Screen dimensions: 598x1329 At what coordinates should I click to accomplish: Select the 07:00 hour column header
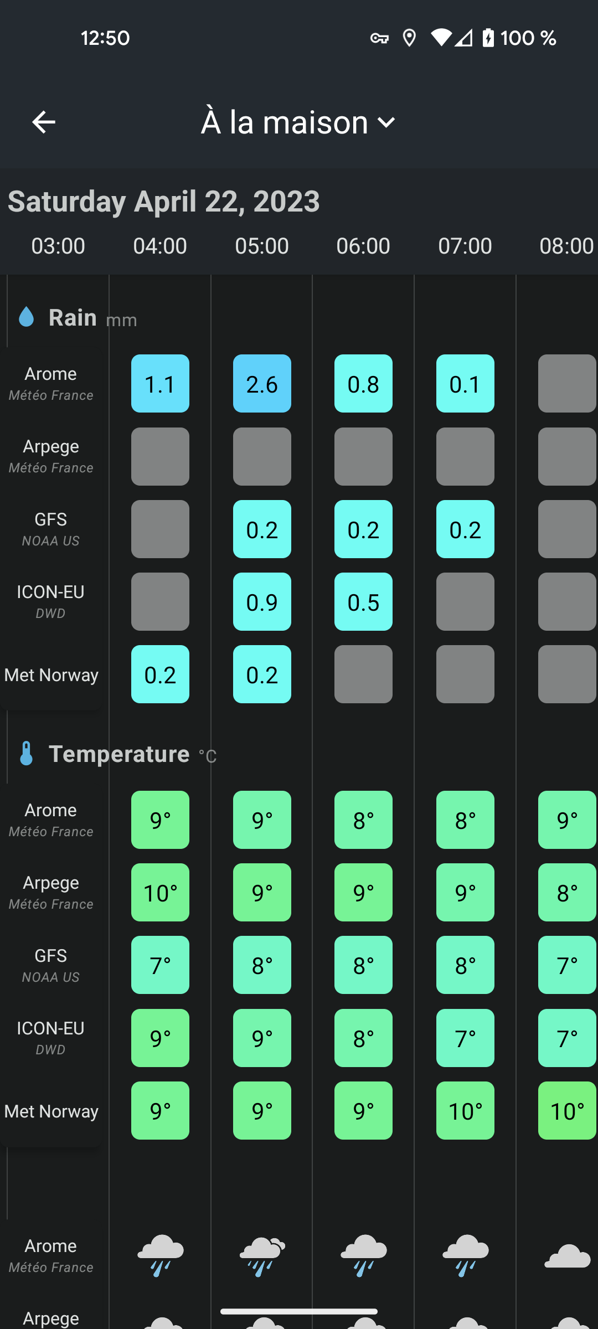point(465,246)
